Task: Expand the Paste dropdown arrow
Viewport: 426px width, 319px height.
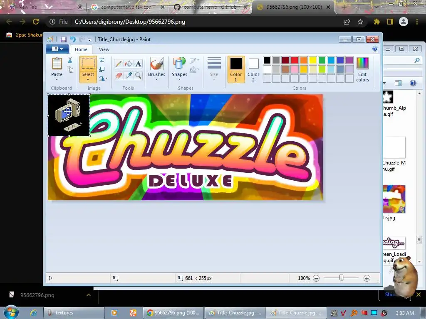Action: point(57,79)
